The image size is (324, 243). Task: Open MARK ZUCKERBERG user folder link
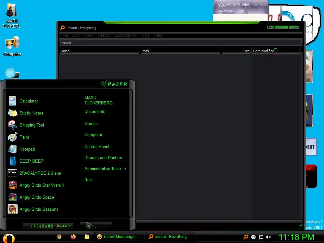pyautogui.click(x=98, y=100)
